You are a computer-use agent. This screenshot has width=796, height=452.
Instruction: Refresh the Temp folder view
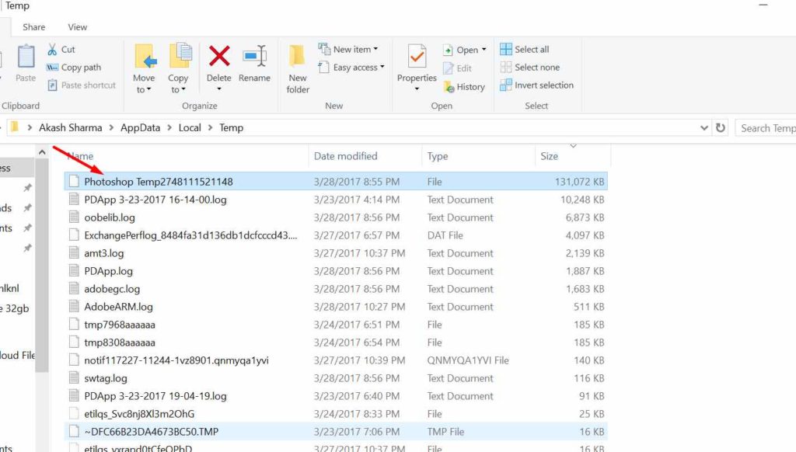[x=720, y=128]
